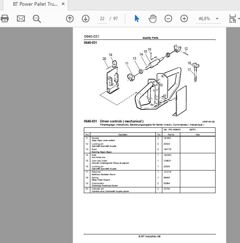Click the Part No column header
The width and height of the screenshot is (240, 243).
coord(171,135)
